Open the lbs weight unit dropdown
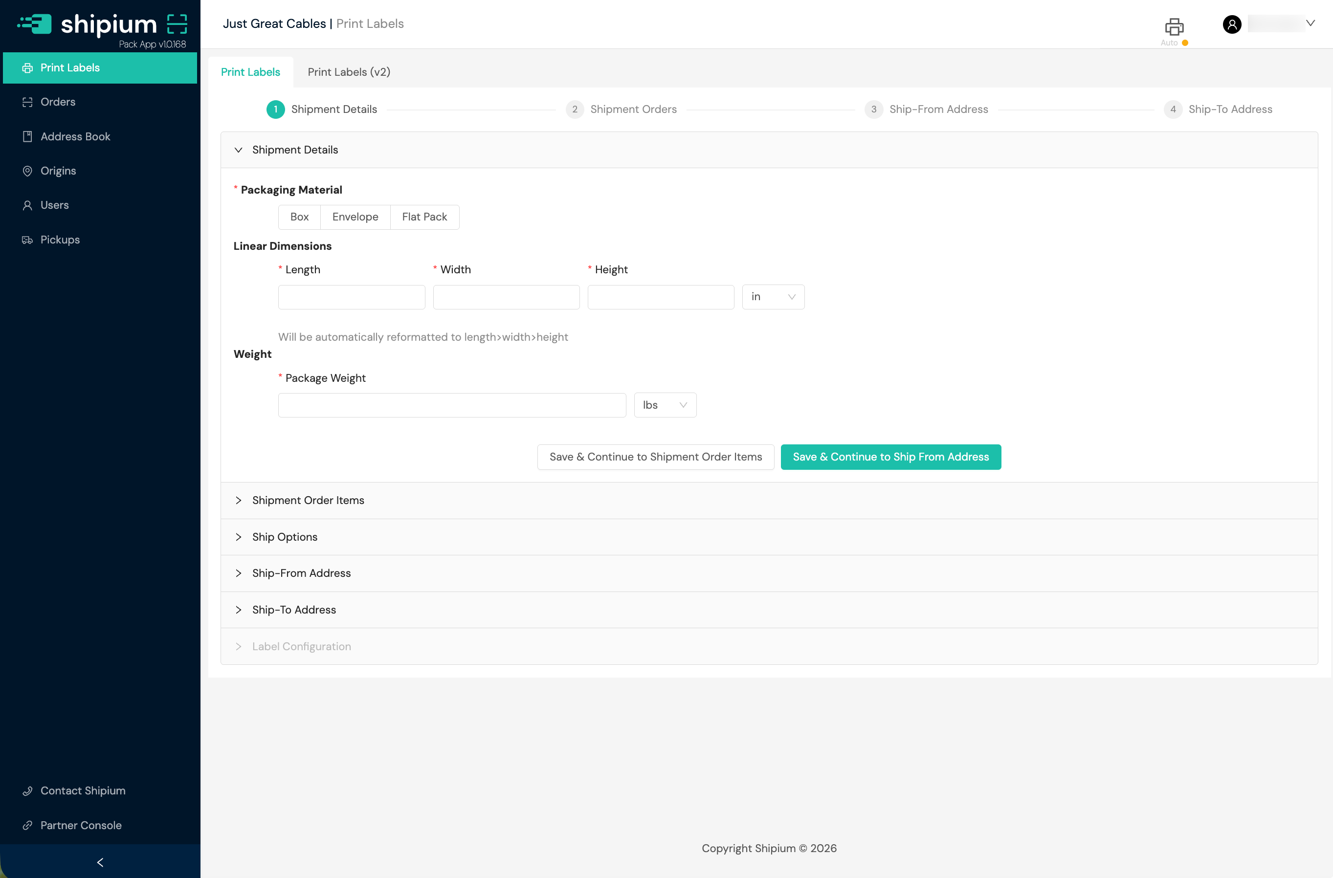1333x878 pixels. [x=665, y=405]
